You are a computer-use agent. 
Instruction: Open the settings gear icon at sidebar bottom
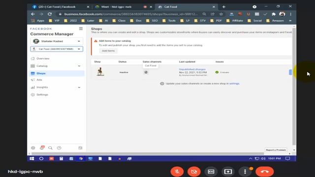(33, 148)
